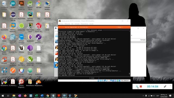
Task: Open the MobaXterm desktop shortcut
Action: pos(4,82)
